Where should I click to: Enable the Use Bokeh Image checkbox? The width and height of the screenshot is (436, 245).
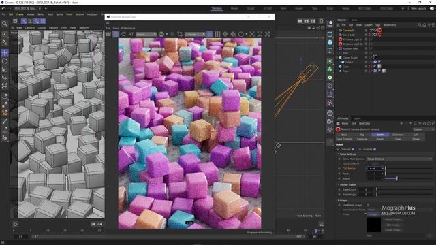click(368, 205)
